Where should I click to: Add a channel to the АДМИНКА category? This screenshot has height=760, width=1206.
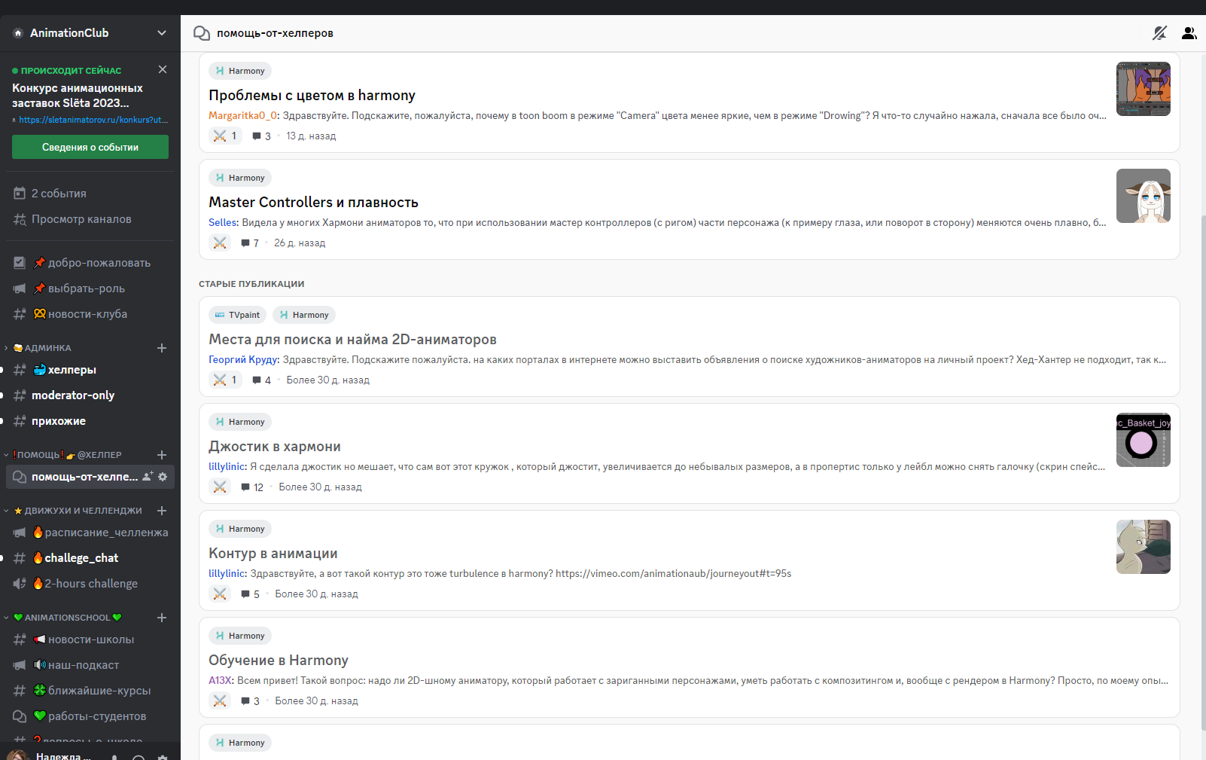162,348
